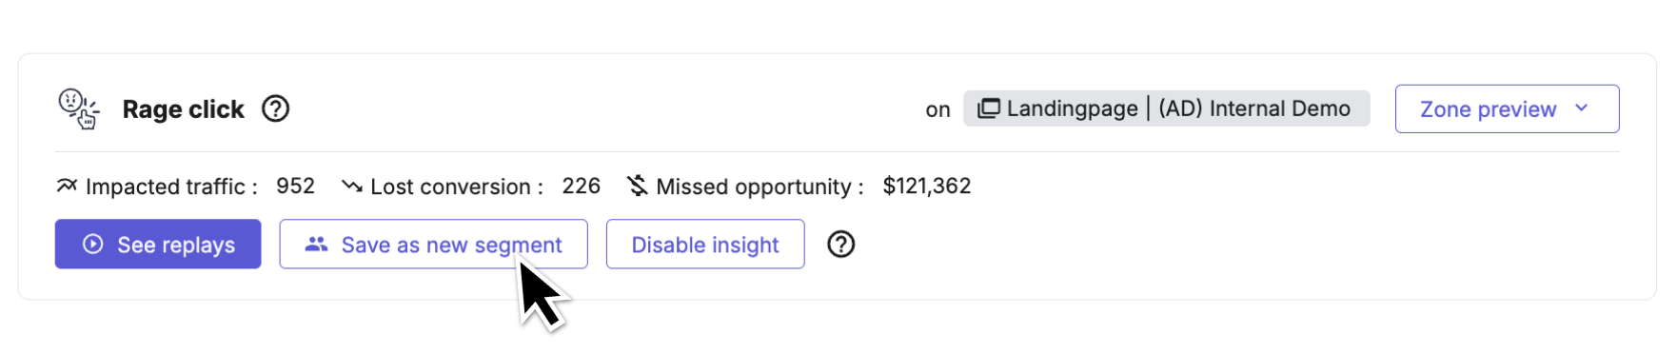This screenshot has height=354, width=1677.
Task: Click the Rage click angry face icon
Action: pyautogui.click(x=78, y=108)
